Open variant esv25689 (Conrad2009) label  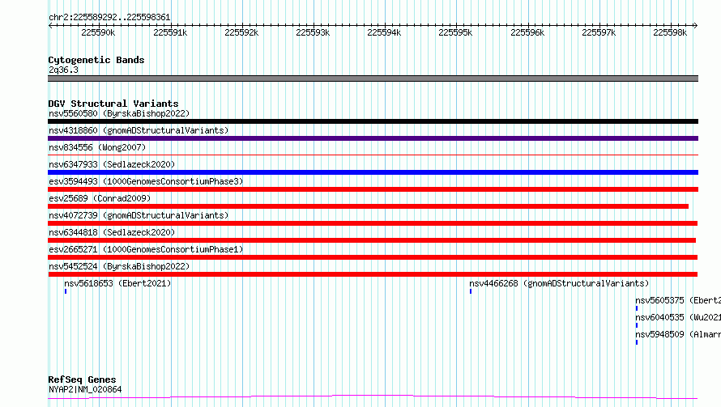(x=100, y=198)
